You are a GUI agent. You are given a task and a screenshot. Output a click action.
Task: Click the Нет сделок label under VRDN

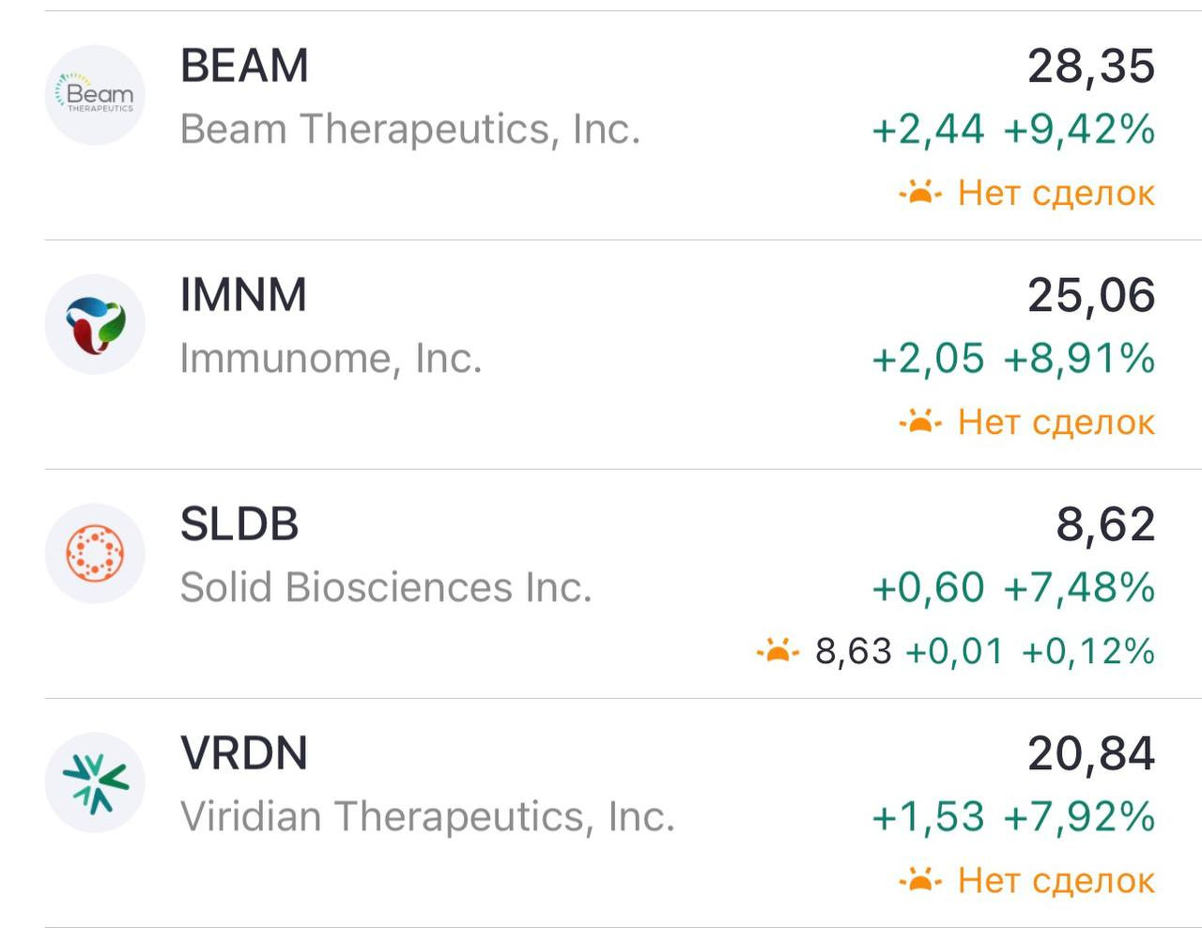(x=1056, y=880)
